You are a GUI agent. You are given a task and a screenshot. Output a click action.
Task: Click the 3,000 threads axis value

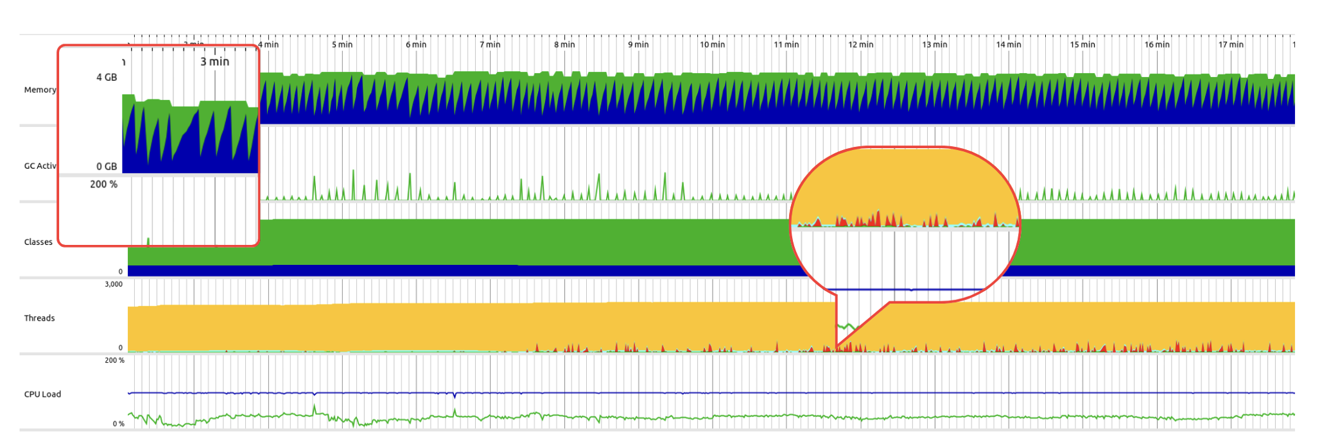tap(114, 284)
